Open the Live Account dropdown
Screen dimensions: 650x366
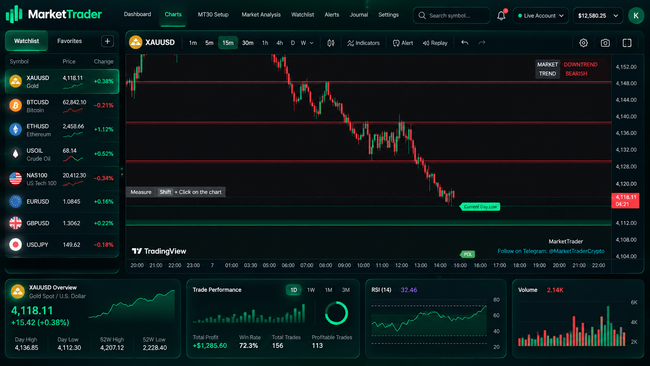point(541,16)
